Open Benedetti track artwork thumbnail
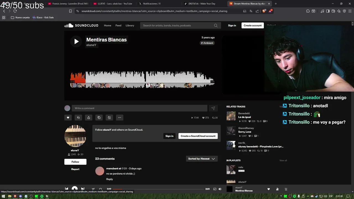The width and height of the screenshot is (354, 199). coord(231,116)
